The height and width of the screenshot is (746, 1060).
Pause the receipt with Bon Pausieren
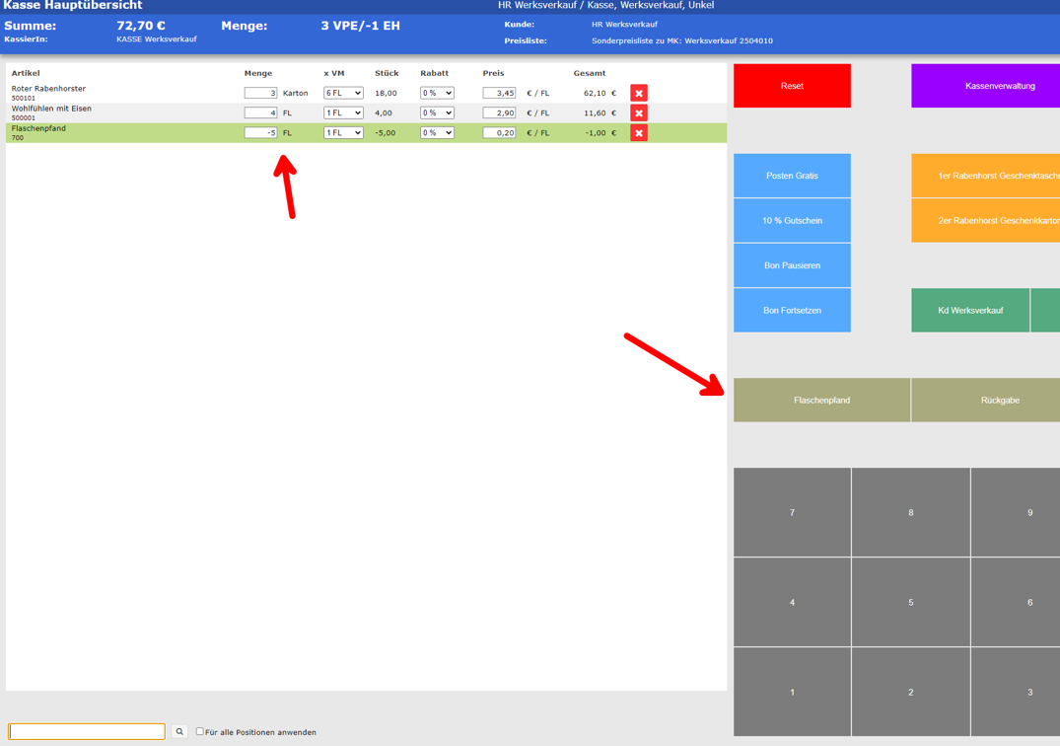[792, 265]
